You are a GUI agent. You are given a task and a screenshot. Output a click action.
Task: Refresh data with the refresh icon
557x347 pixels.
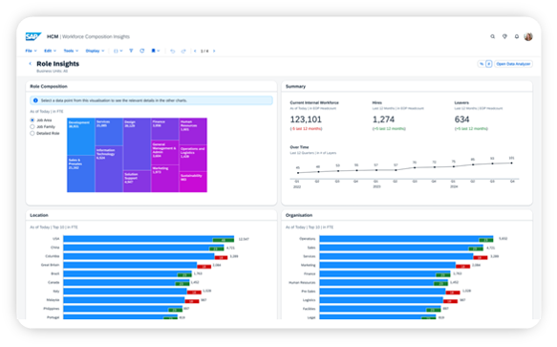click(x=142, y=51)
